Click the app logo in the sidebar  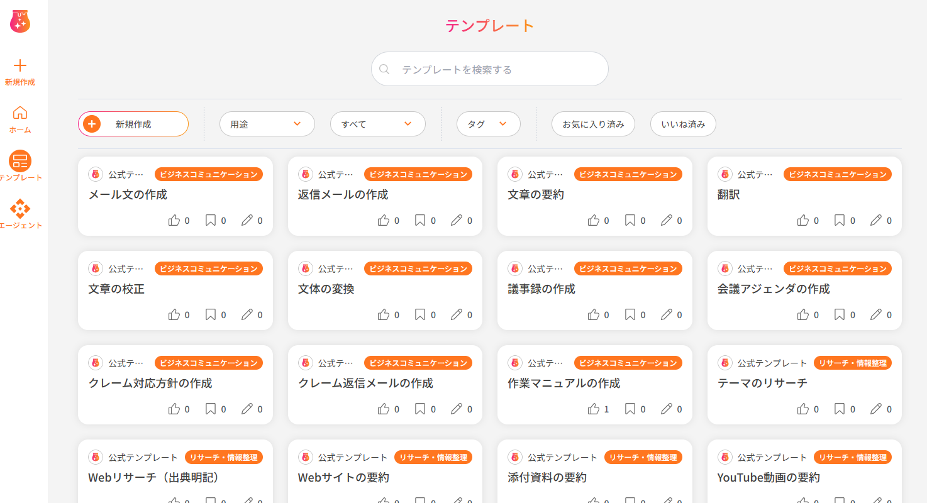click(x=20, y=21)
